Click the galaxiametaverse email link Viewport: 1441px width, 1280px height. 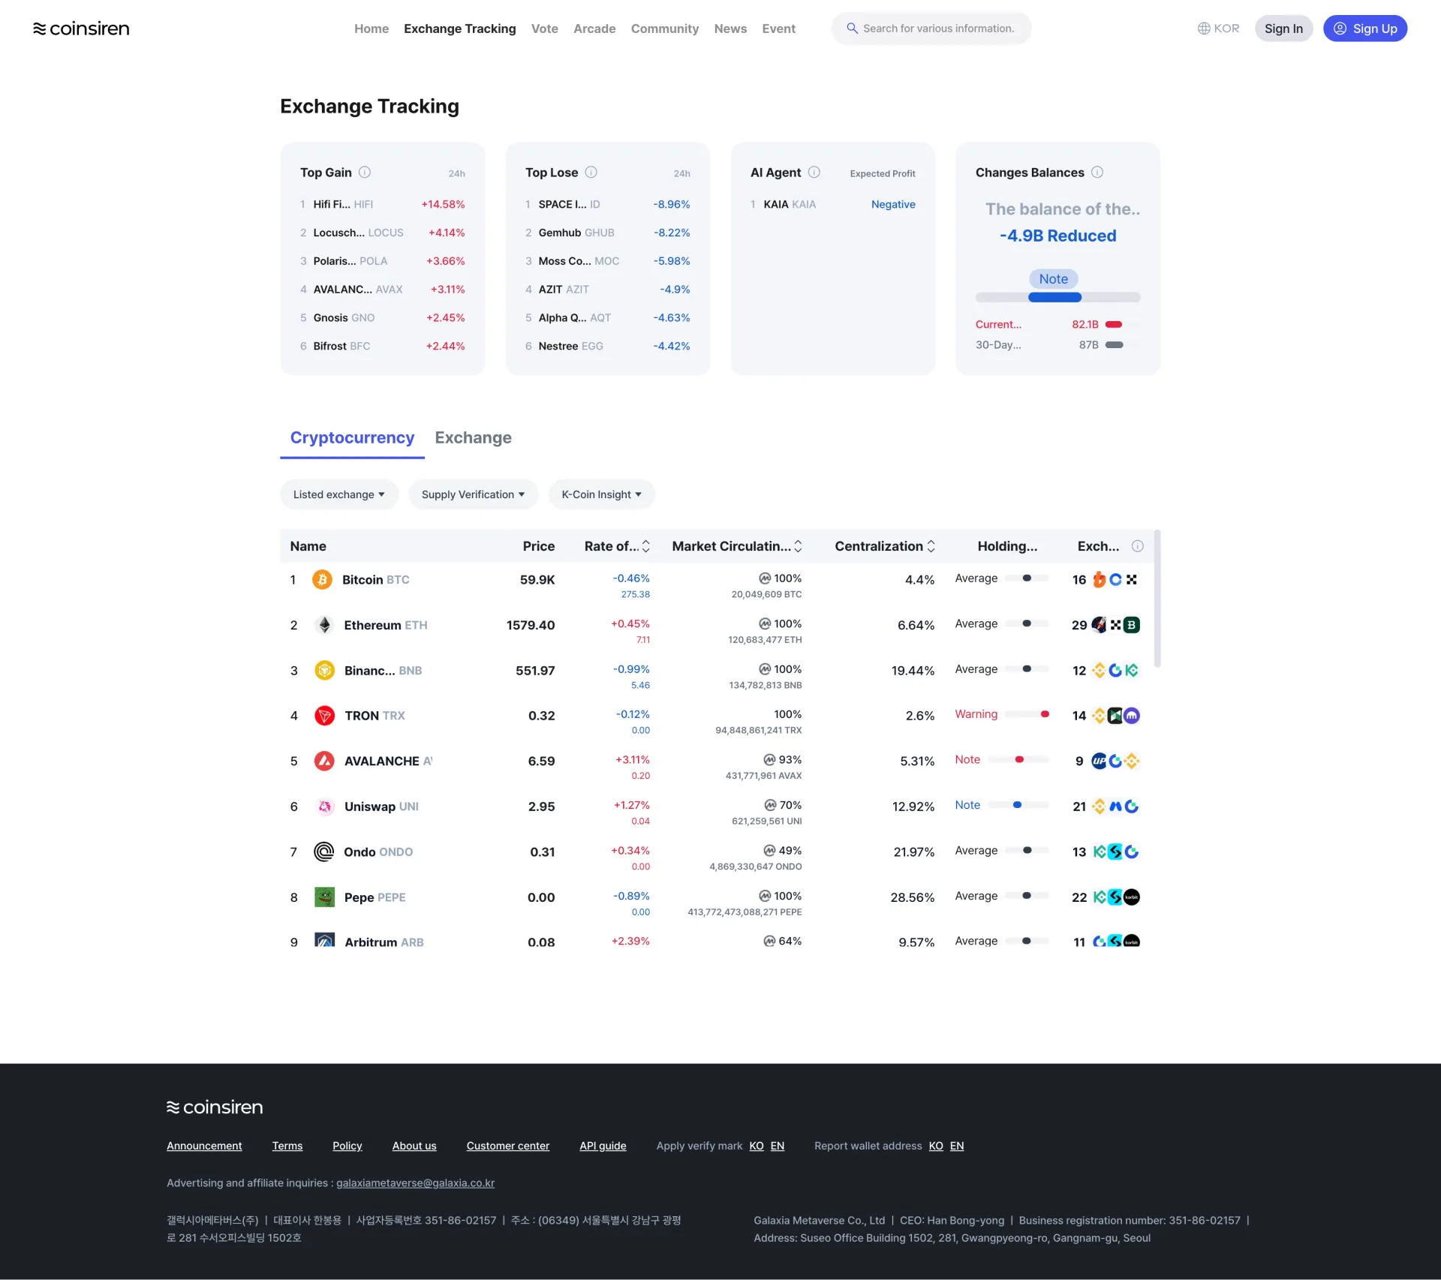[415, 1183]
